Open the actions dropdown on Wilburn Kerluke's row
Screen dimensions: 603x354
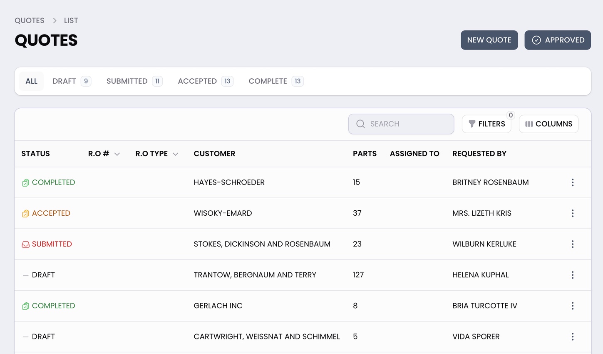click(573, 244)
